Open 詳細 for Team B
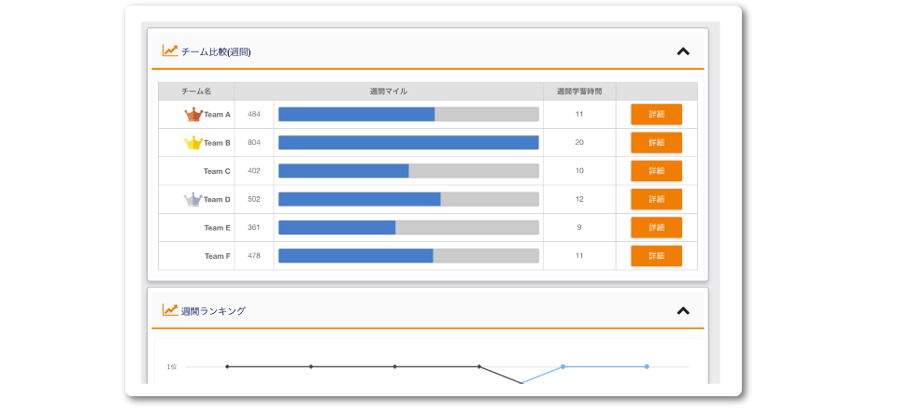This screenshot has width=897, height=413. [656, 143]
